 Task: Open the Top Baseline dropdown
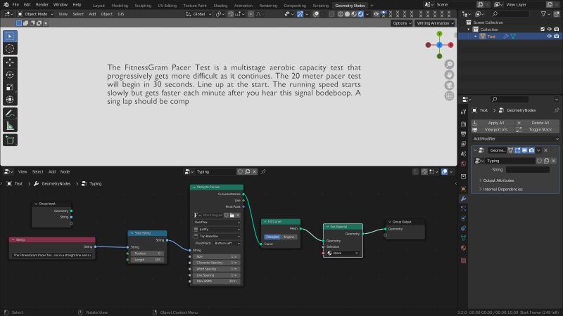pyautogui.click(x=217, y=237)
